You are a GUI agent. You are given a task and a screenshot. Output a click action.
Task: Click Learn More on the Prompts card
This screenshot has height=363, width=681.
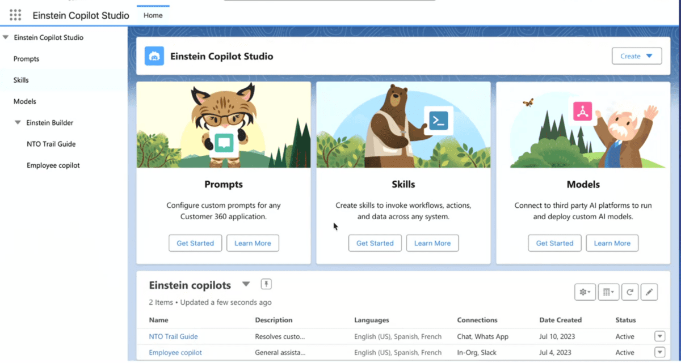pos(253,243)
